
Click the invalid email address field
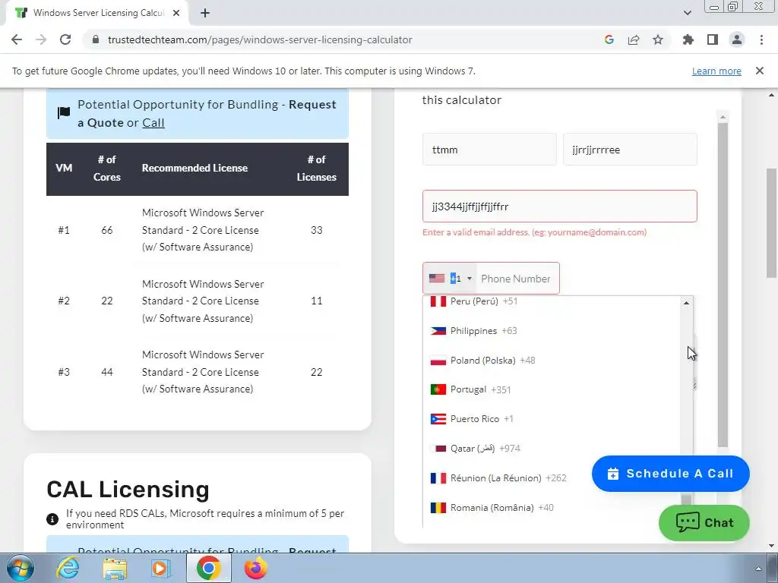[560, 206]
